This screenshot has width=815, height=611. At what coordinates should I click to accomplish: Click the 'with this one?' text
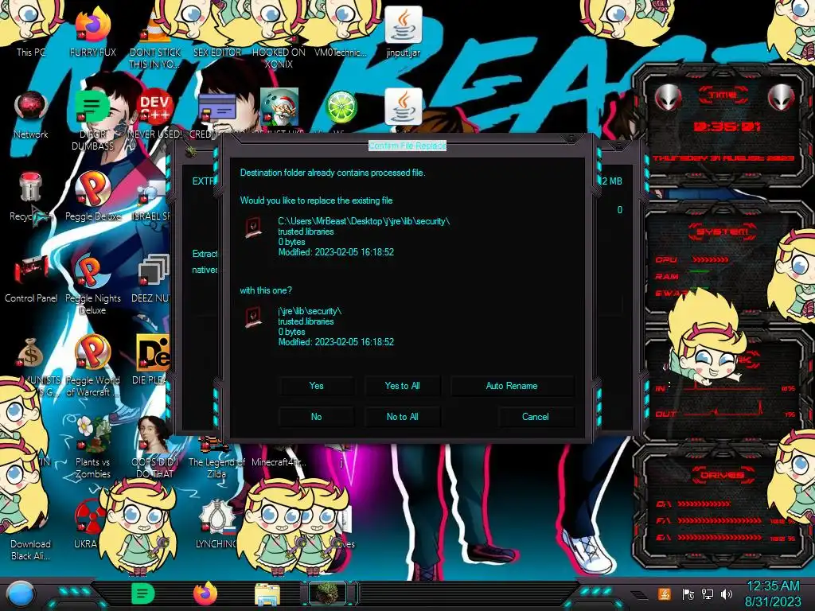coord(266,290)
